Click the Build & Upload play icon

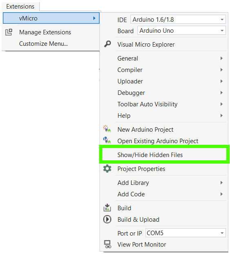[x=107, y=219]
